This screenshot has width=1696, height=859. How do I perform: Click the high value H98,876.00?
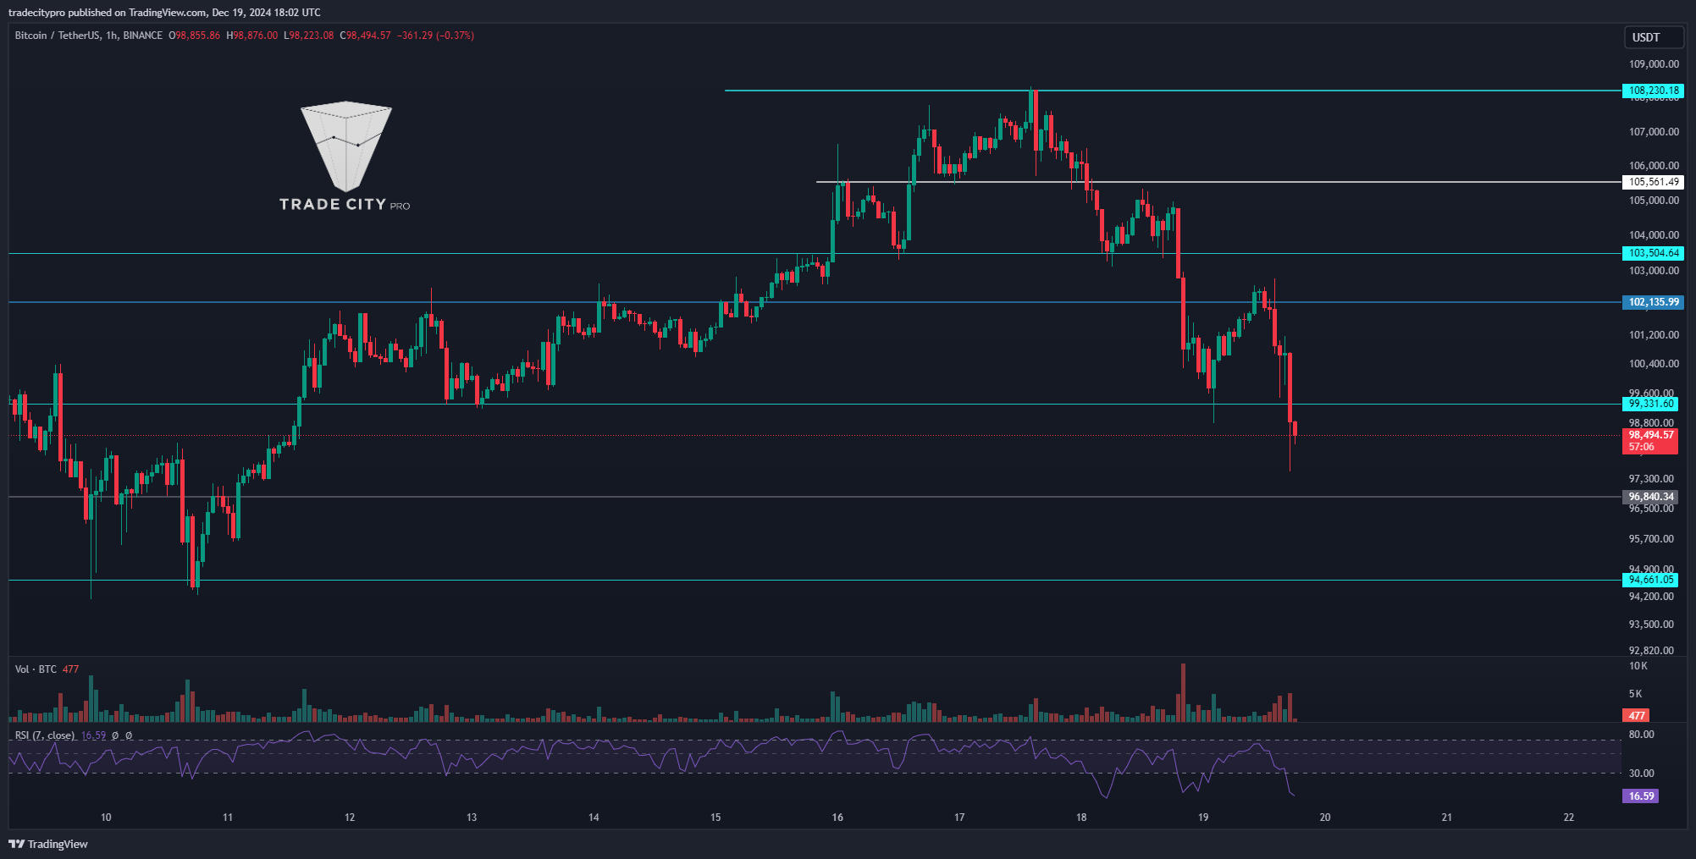251,36
